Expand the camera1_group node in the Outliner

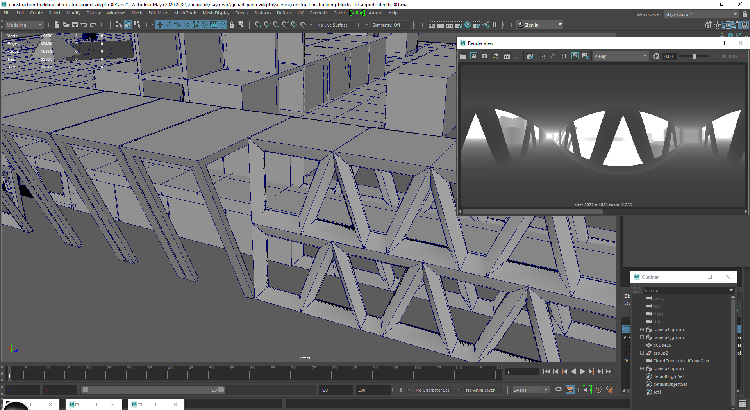[642, 329]
